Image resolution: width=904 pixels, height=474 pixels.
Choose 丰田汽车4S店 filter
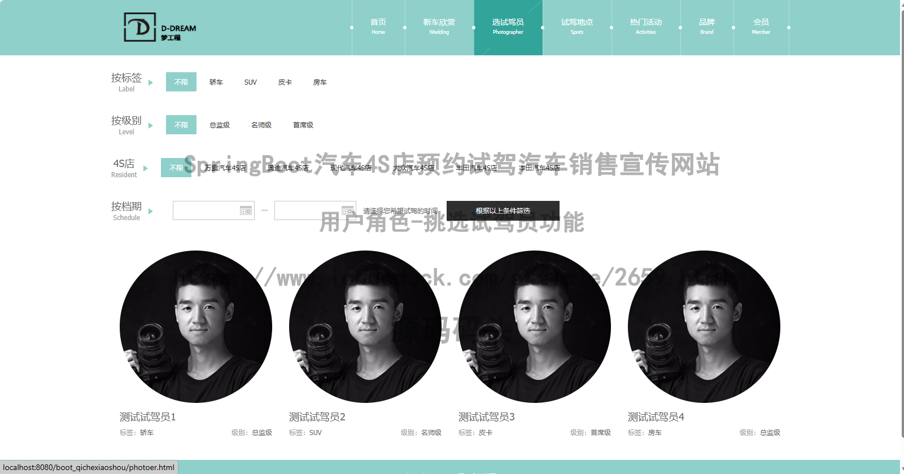click(477, 168)
